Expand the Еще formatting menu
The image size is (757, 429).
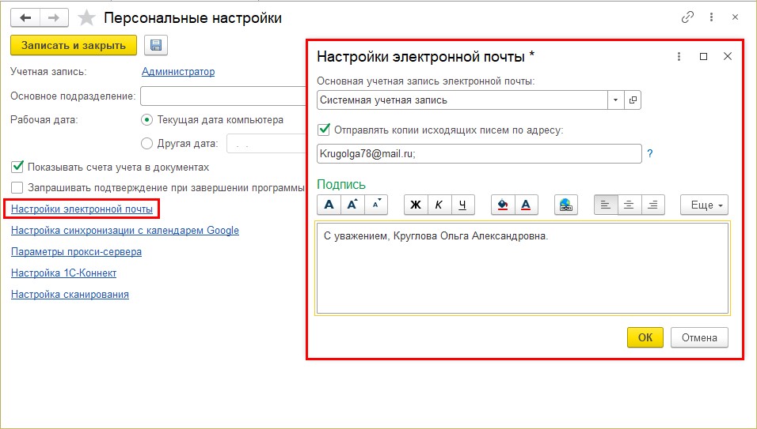[704, 205]
